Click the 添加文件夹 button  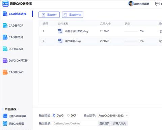73,15
